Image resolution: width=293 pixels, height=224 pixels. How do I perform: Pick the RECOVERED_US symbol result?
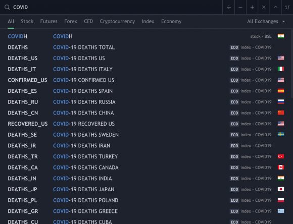(x=146, y=124)
